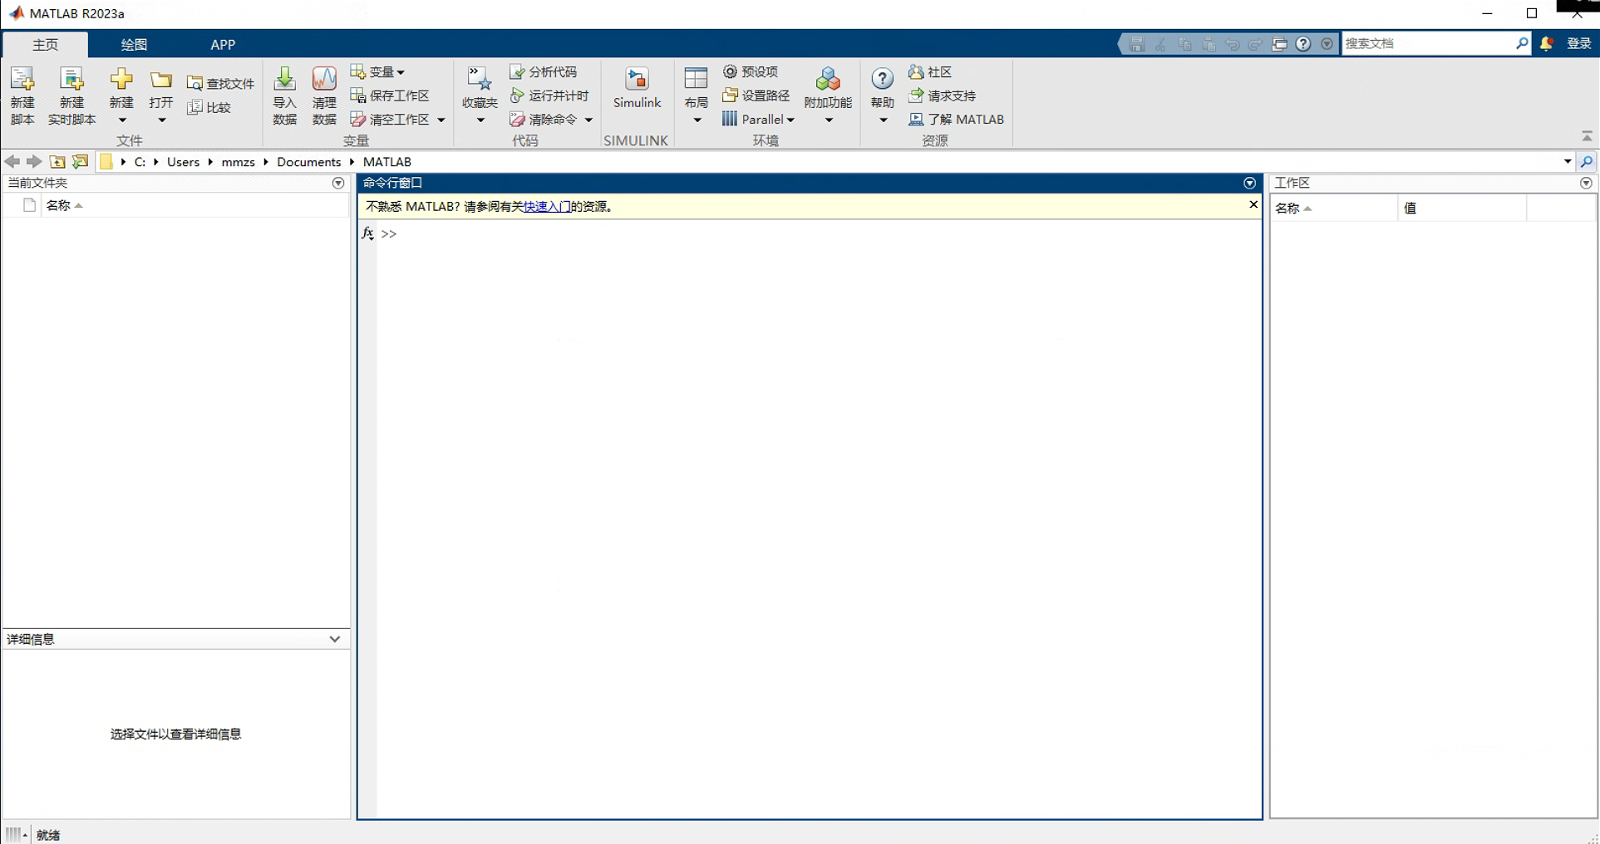
Task: Click the Cut scissors icon in quick access toolbar
Action: 1161,44
